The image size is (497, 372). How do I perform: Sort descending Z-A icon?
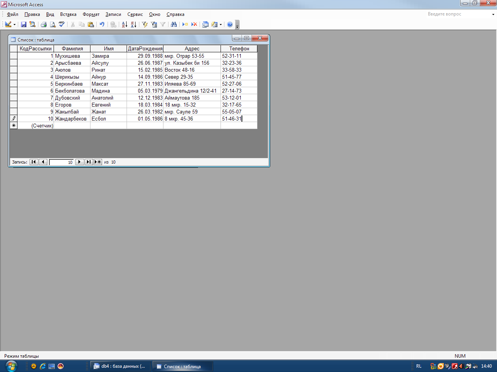click(x=134, y=24)
